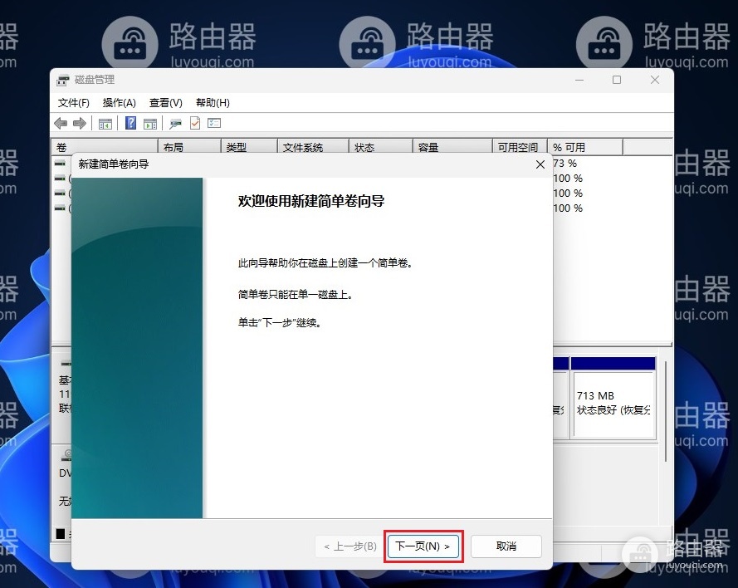Select the 713 MB recovery partition block
Screen dimensions: 738x588
point(613,399)
